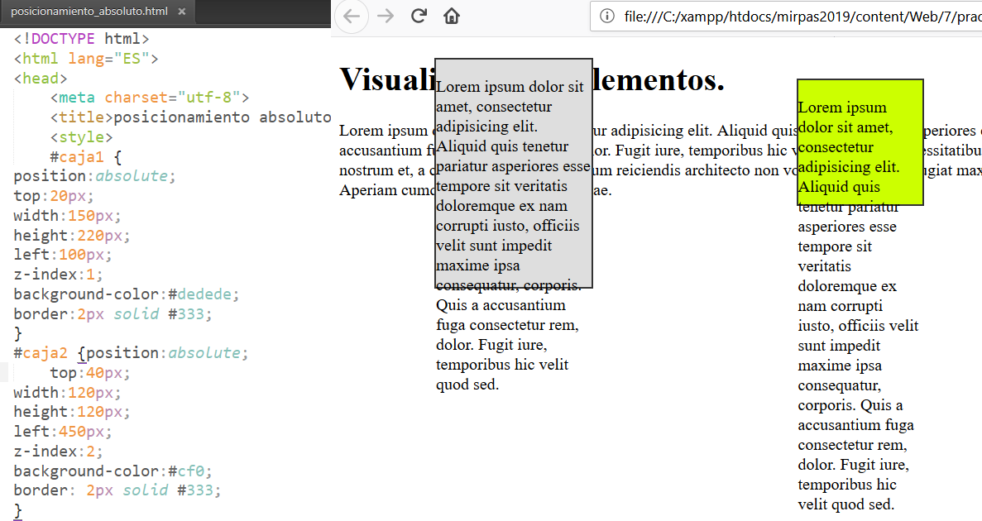Image resolution: width=982 pixels, height=521 pixels.
Task: Click the 'z-index:1;' code line
Action: [59, 275]
